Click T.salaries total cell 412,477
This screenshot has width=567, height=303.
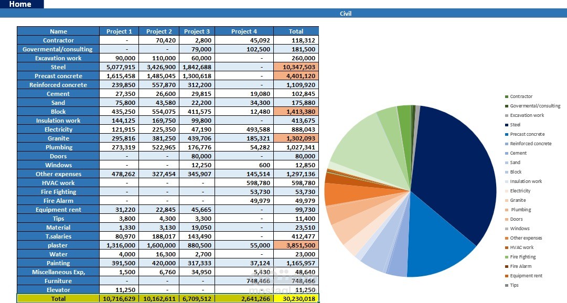pos(296,236)
